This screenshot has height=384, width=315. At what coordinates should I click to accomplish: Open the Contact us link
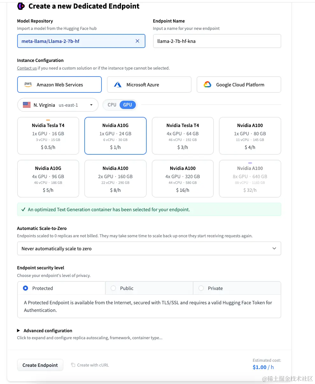[x=27, y=68]
